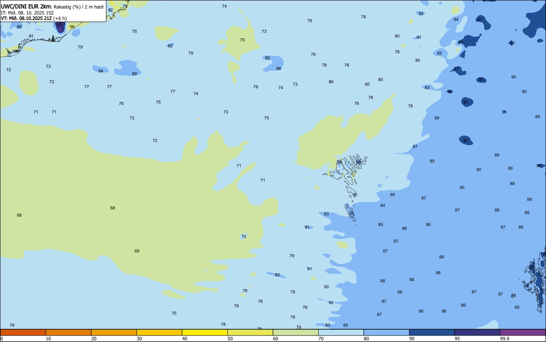Select the dark blue 90–95 legend swatch
546x342 pixels.
click(x=432, y=332)
